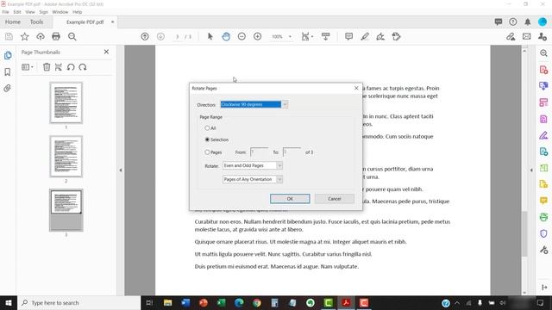
Task: Open Even and Odd Pages dropdown
Action: [x=253, y=165]
